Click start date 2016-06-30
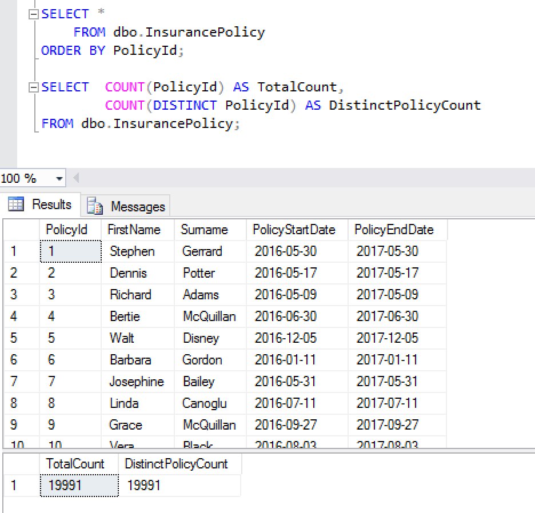Screen dimensions: 535x513 [x=297, y=316]
